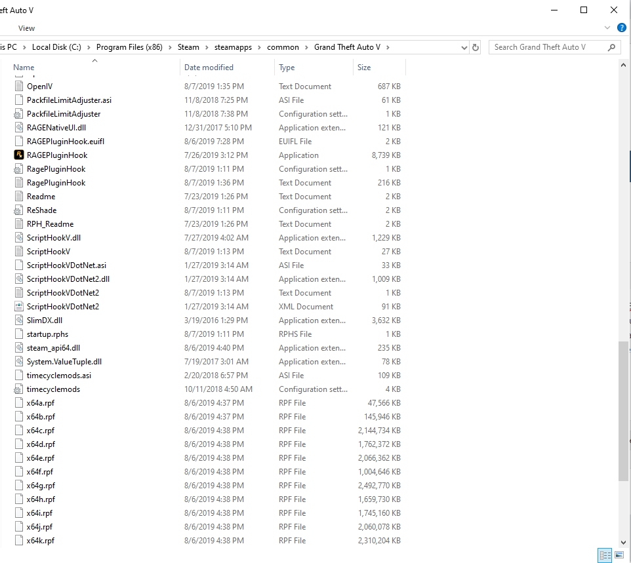Expand the ribbon with the chevron
The width and height of the screenshot is (631, 563).
(x=607, y=28)
